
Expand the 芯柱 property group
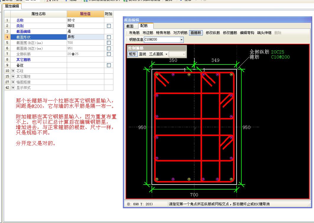pos(13,71)
